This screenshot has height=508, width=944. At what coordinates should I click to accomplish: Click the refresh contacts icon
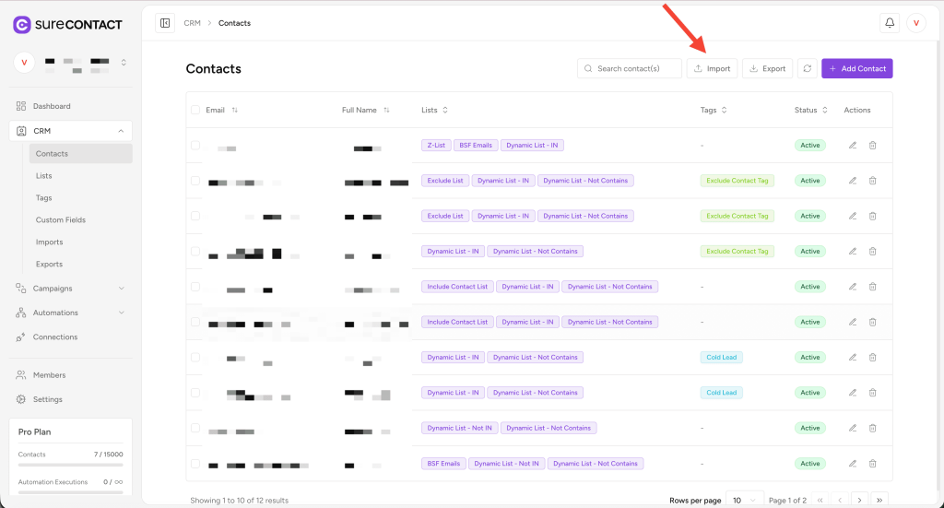(x=807, y=68)
